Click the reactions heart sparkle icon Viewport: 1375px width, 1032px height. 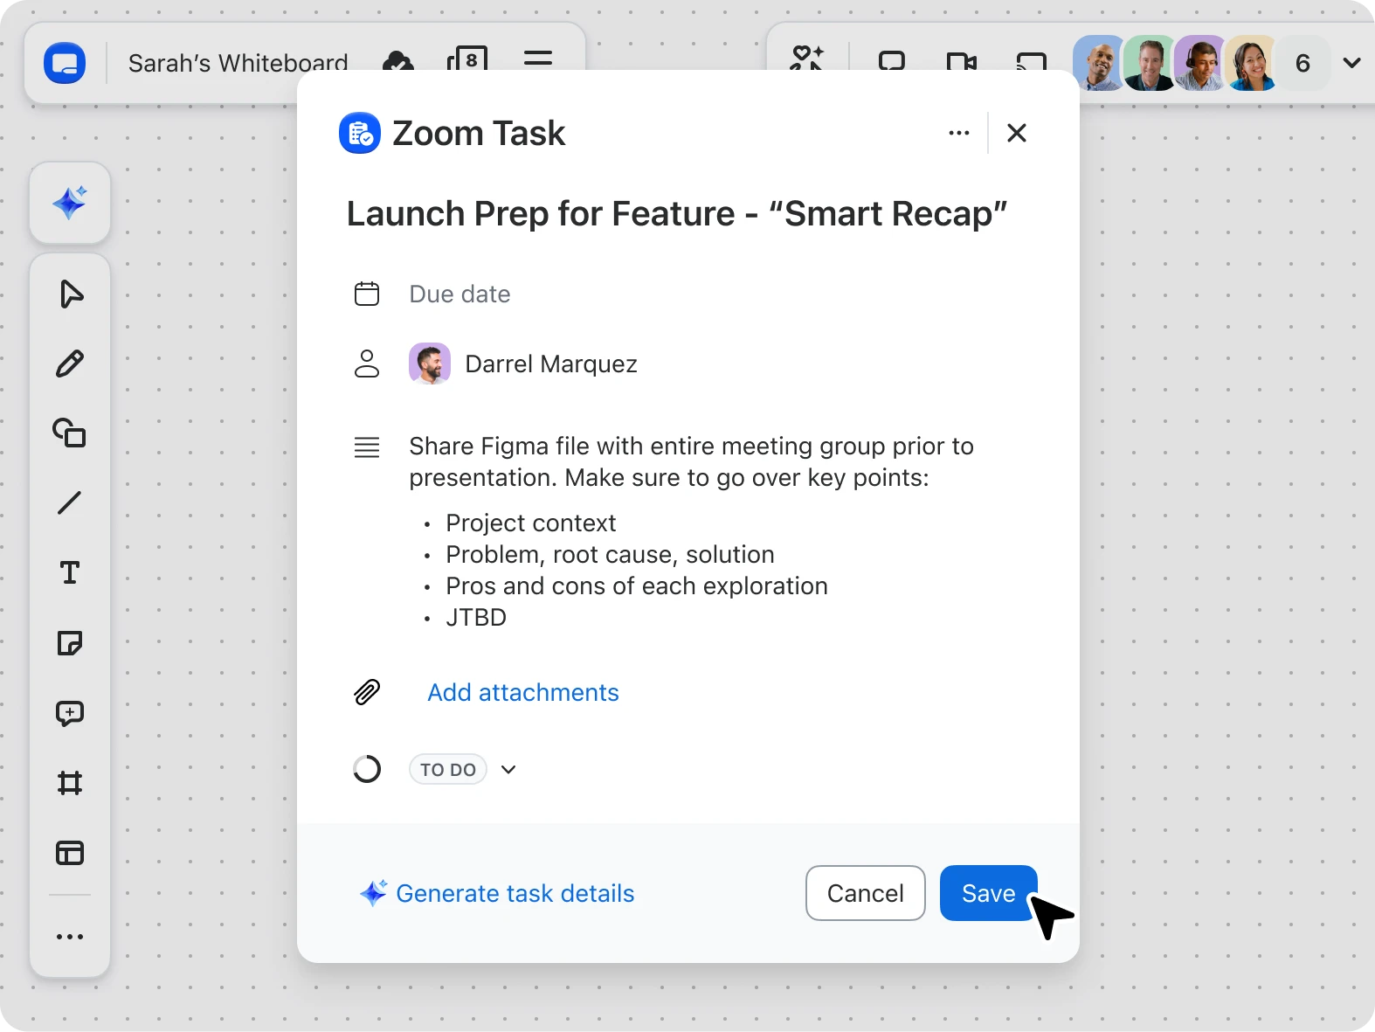tap(807, 59)
